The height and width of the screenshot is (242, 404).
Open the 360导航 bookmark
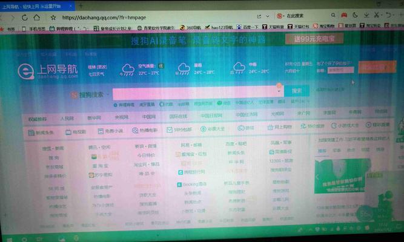[190, 27]
